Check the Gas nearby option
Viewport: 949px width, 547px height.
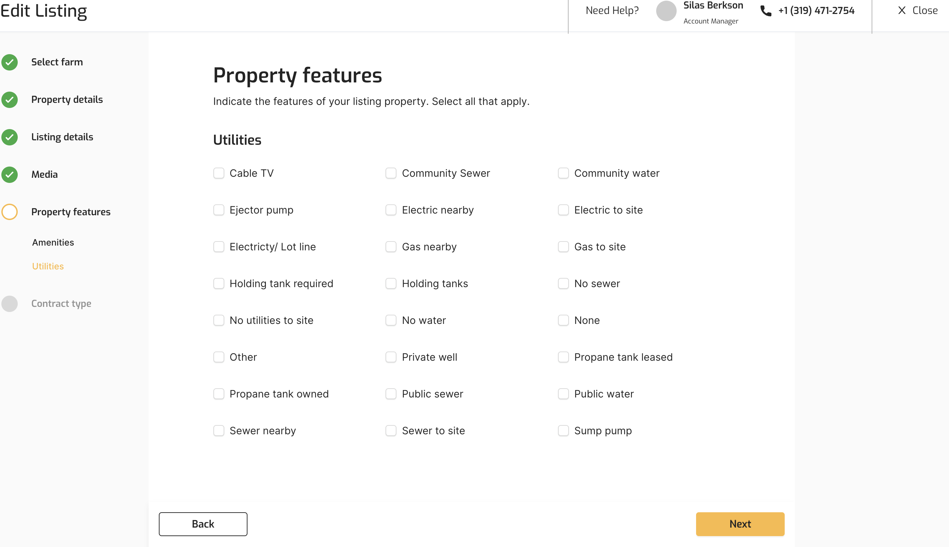391,247
